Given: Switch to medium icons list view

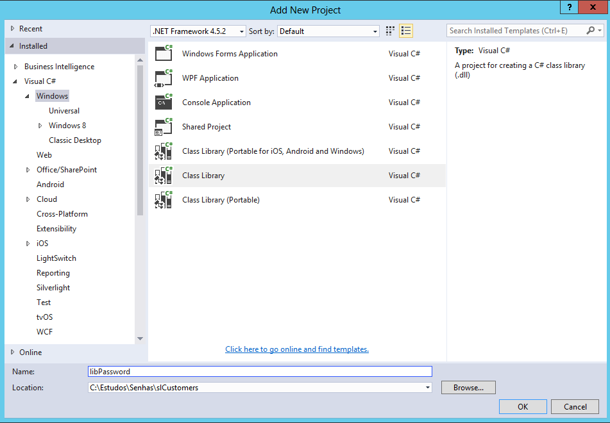Looking at the screenshot, I should point(406,31).
